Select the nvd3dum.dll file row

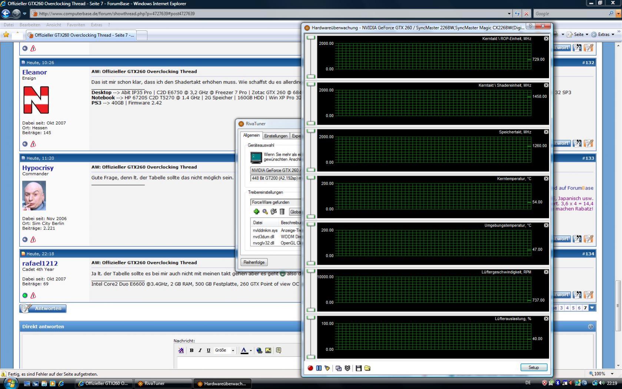[x=276, y=237]
